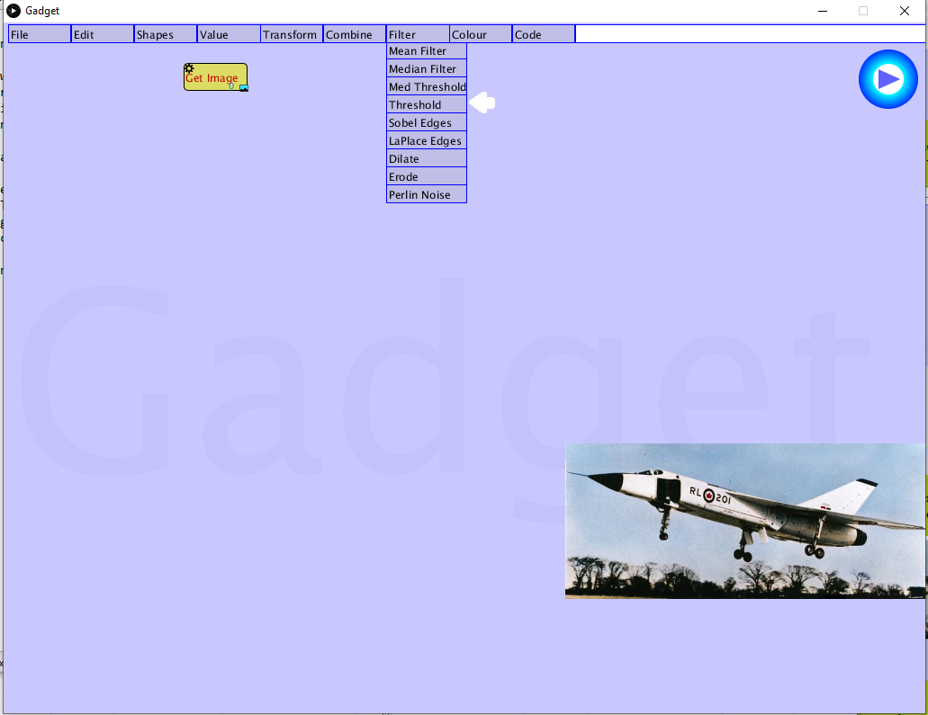Open the Colour menu
Viewport: 928px width, 715px height.
[481, 34]
